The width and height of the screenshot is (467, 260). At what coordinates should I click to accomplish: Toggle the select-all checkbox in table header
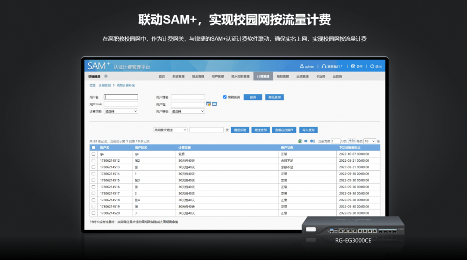93,148
